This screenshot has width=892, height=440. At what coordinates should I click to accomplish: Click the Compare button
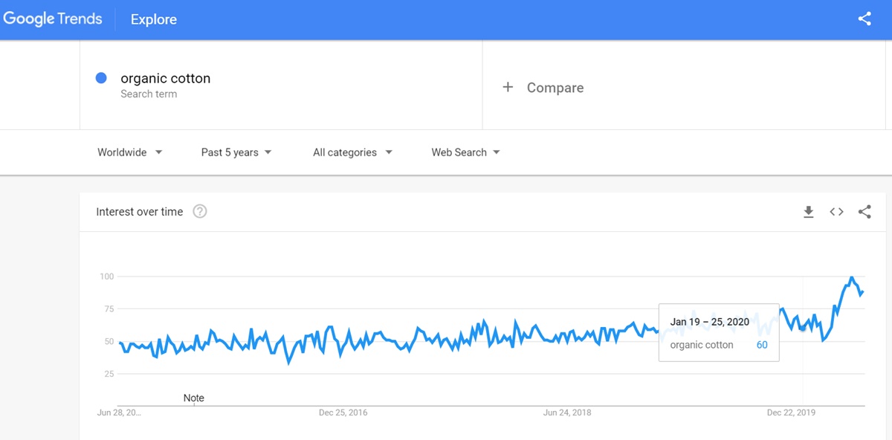tap(555, 88)
